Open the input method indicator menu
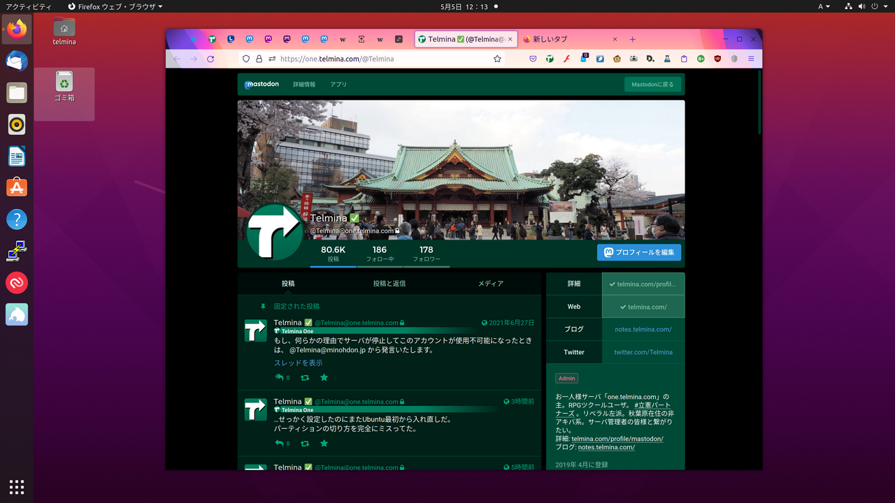The image size is (895, 503). pos(824,6)
